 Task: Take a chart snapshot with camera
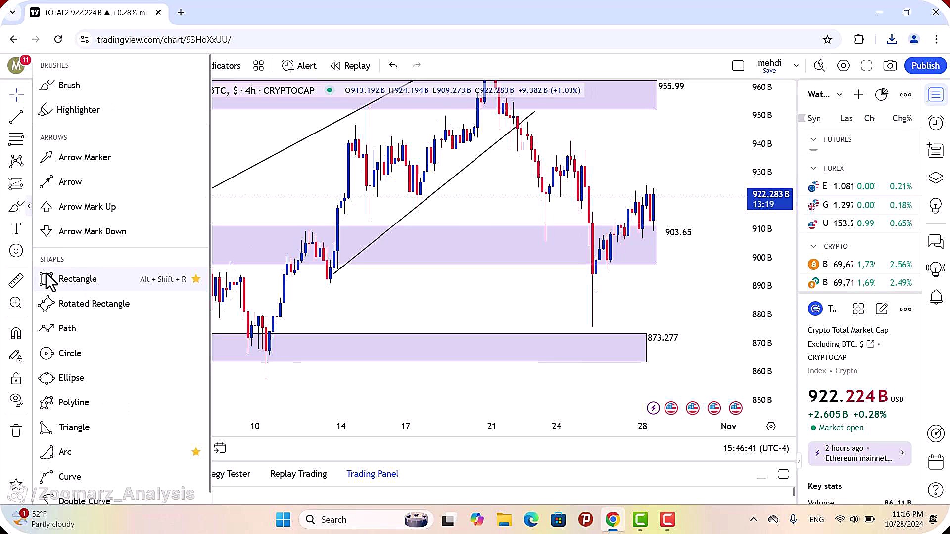click(890, 65)
